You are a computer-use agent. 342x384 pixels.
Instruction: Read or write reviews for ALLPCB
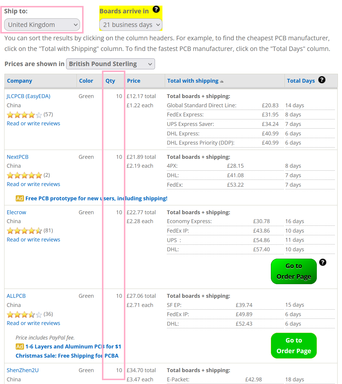click(x=33, y=323)
